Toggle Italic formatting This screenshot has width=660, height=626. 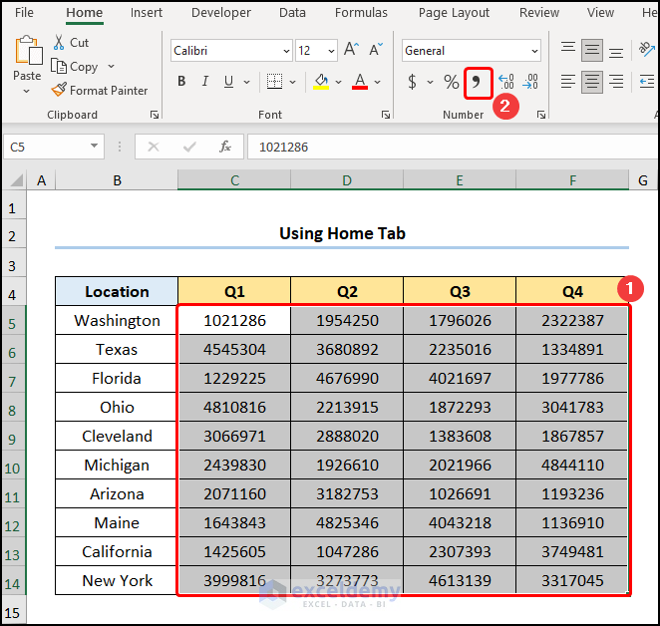[x=205, y=82]
